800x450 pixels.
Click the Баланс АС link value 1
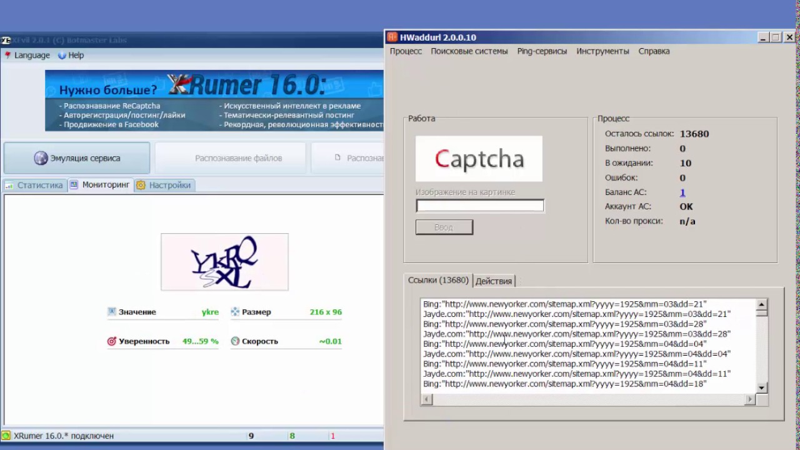click(682, 192)
